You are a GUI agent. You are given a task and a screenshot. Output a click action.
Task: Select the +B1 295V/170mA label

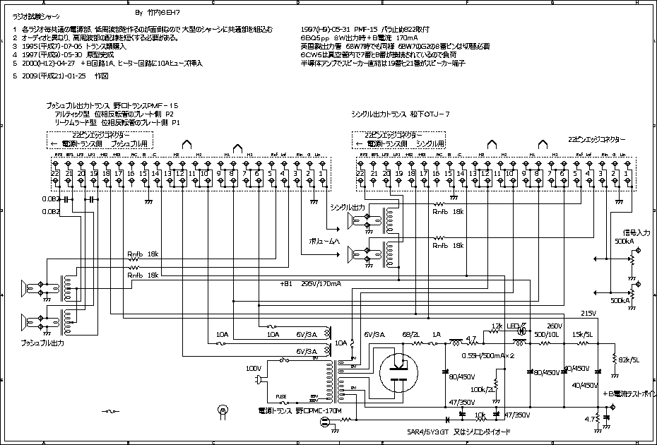(x=310, y=284)
